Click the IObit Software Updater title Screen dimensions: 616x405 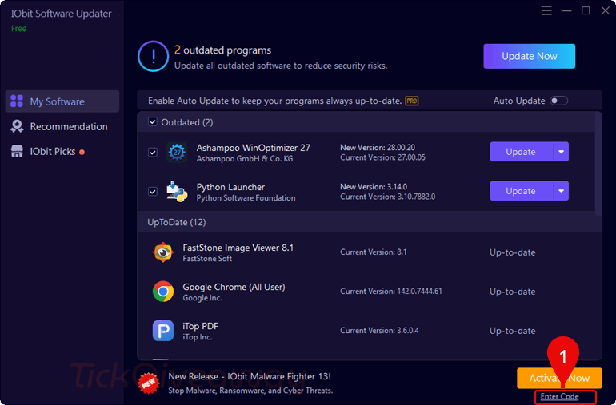tap(62, 14)
